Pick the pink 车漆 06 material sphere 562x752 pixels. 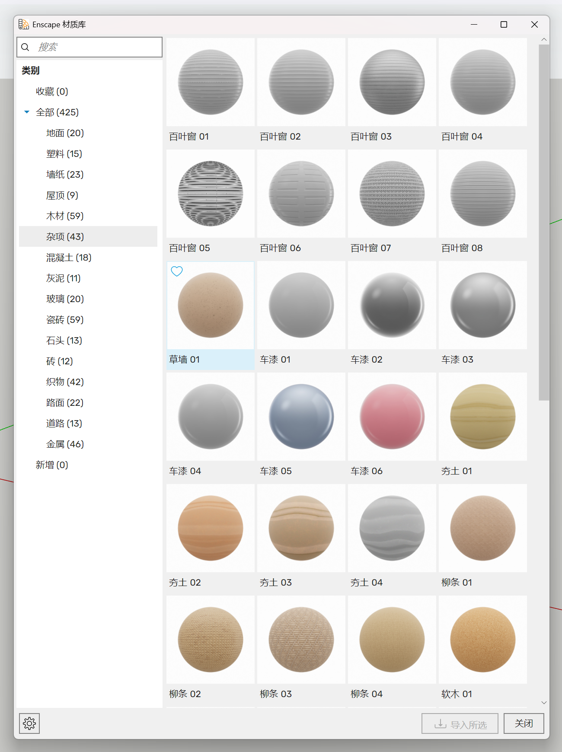[392, 417]
